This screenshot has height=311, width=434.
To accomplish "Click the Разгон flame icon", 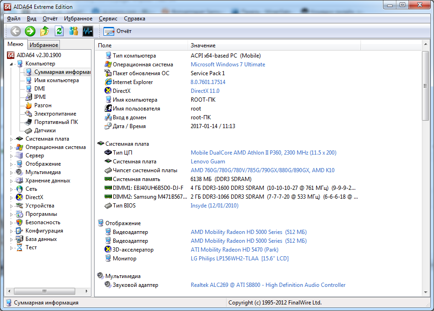I will coord(29,105).
